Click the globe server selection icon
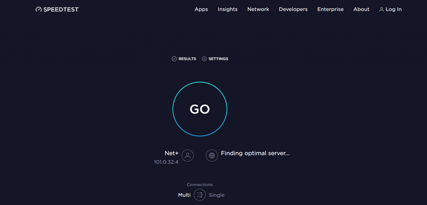This screenshot has height=205, width=427. (x=212, y=155)
